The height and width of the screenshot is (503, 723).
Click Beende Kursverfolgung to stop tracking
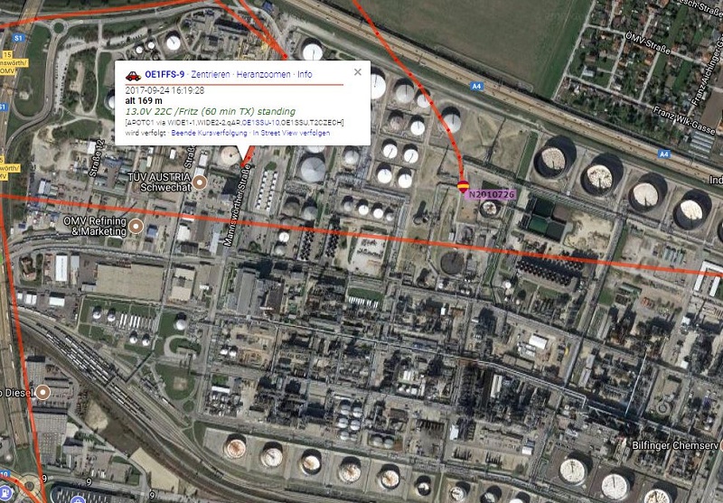[x=209, y=133]
